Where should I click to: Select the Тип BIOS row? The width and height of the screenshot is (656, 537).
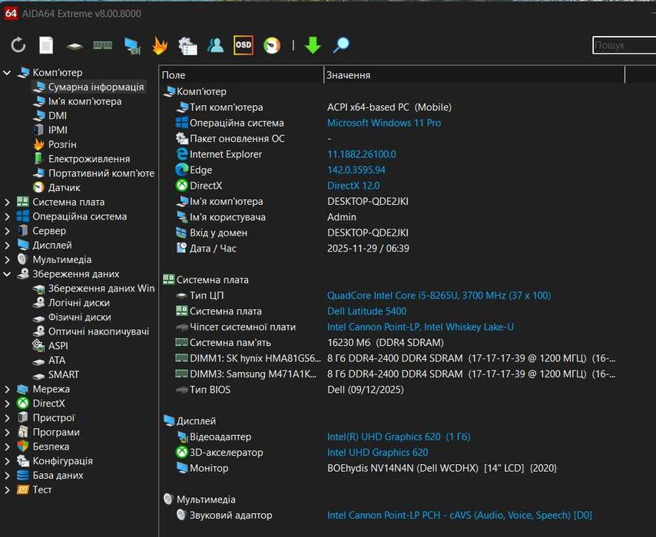point(290,390)
